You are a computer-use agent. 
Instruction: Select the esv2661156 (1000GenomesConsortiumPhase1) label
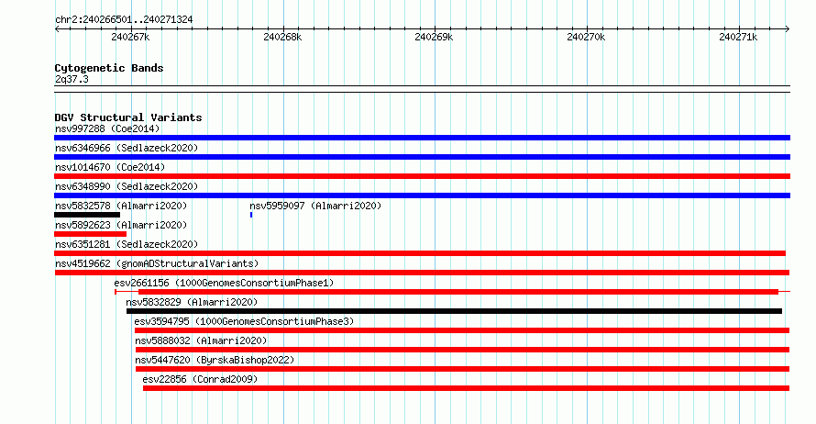224,283
